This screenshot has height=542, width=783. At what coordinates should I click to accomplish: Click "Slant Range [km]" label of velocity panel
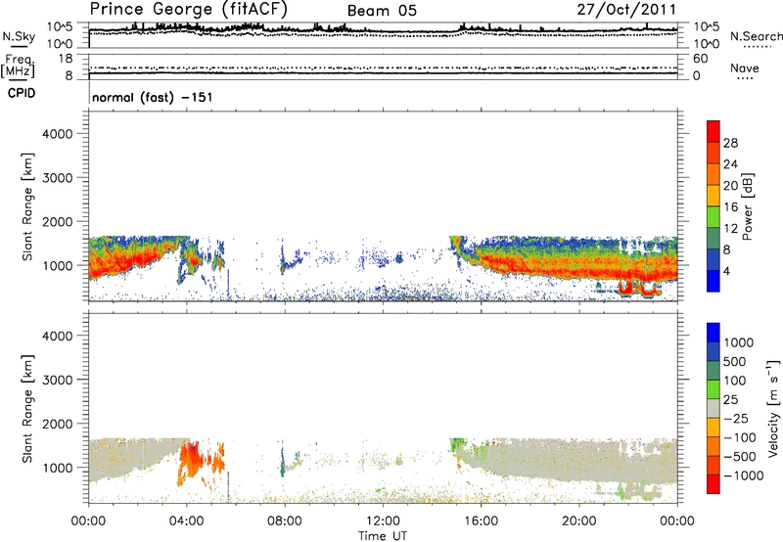[x=27, y=409]
